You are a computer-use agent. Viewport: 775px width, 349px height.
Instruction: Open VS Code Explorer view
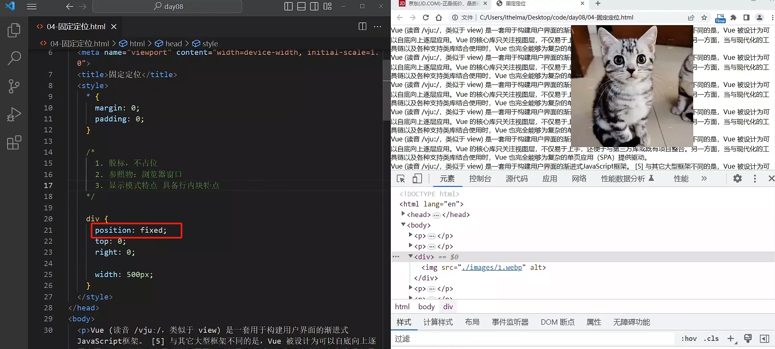pos(14,30)
